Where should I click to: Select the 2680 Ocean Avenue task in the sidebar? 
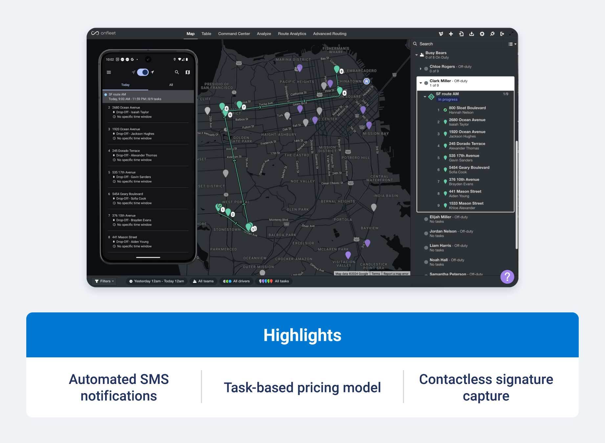(x=465, y=122)
